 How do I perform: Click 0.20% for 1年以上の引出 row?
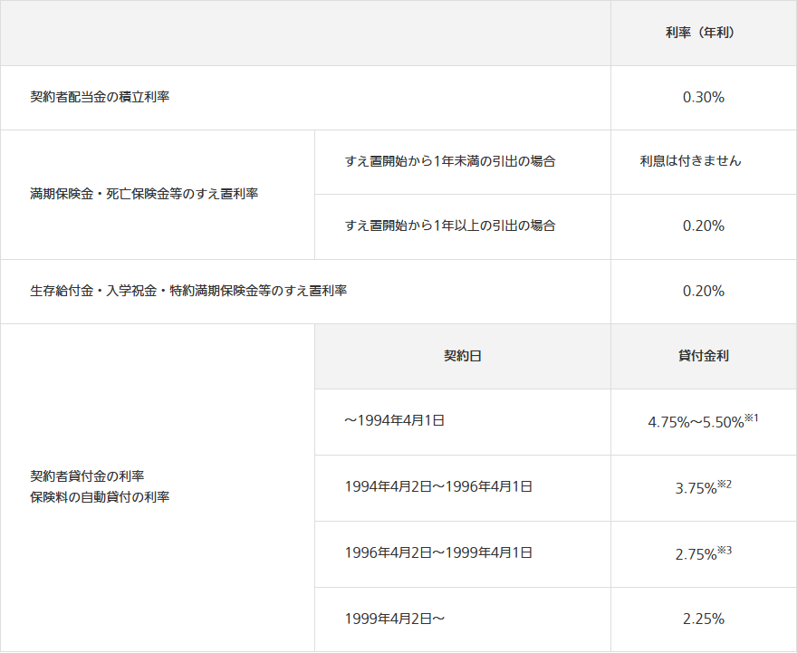704,226
